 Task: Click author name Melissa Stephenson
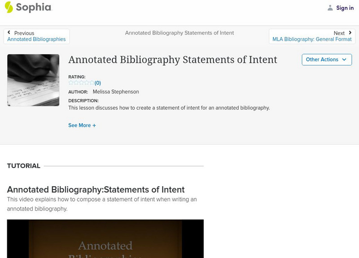tap(116, 92)
